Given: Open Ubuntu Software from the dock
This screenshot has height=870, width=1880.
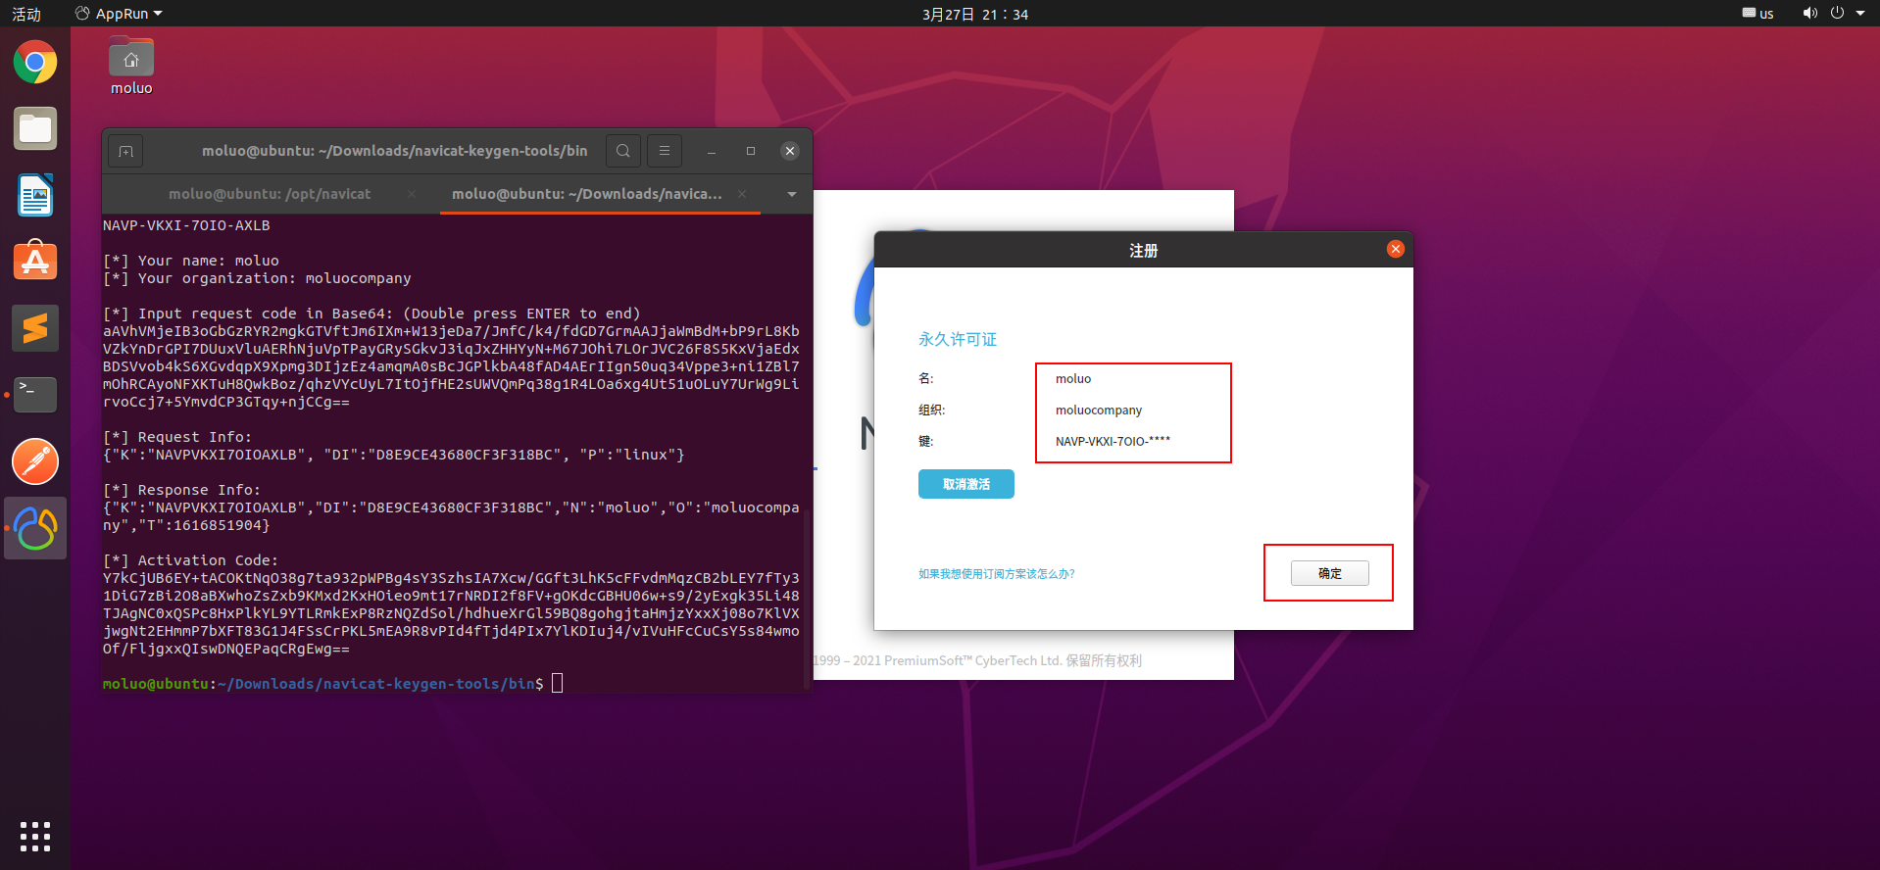Looking at the screenshot, I should point(35,262).
